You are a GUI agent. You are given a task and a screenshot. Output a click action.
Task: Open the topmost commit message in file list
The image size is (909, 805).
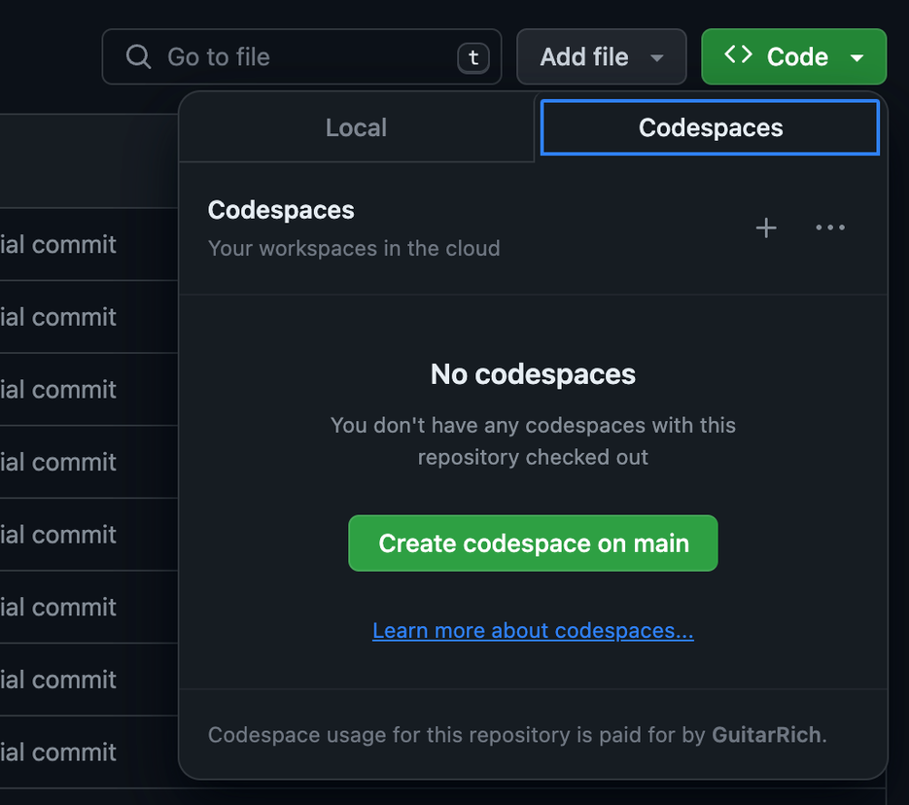(58, 245)
